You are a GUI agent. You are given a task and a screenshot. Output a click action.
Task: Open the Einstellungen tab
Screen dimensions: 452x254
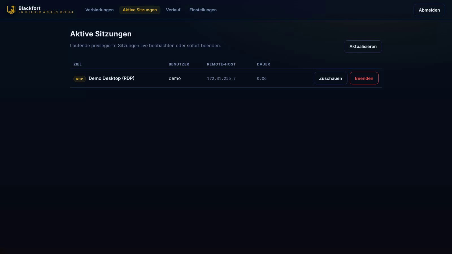pyautogui.click(x=203, y=10)
